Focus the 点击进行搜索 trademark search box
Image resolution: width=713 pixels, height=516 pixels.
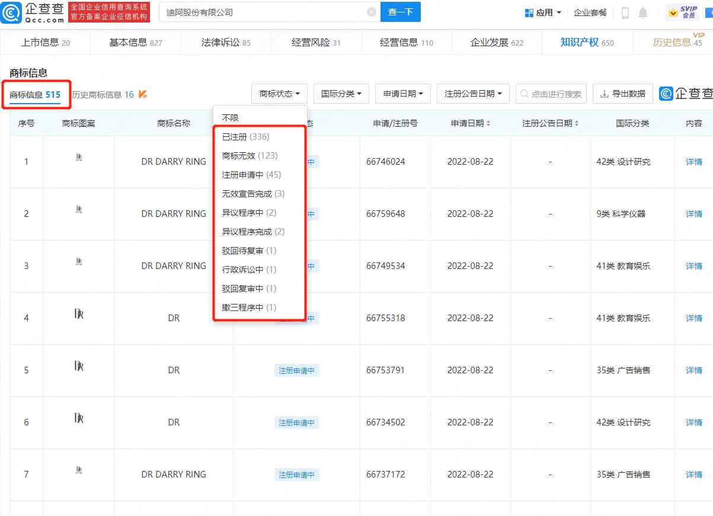551,94
